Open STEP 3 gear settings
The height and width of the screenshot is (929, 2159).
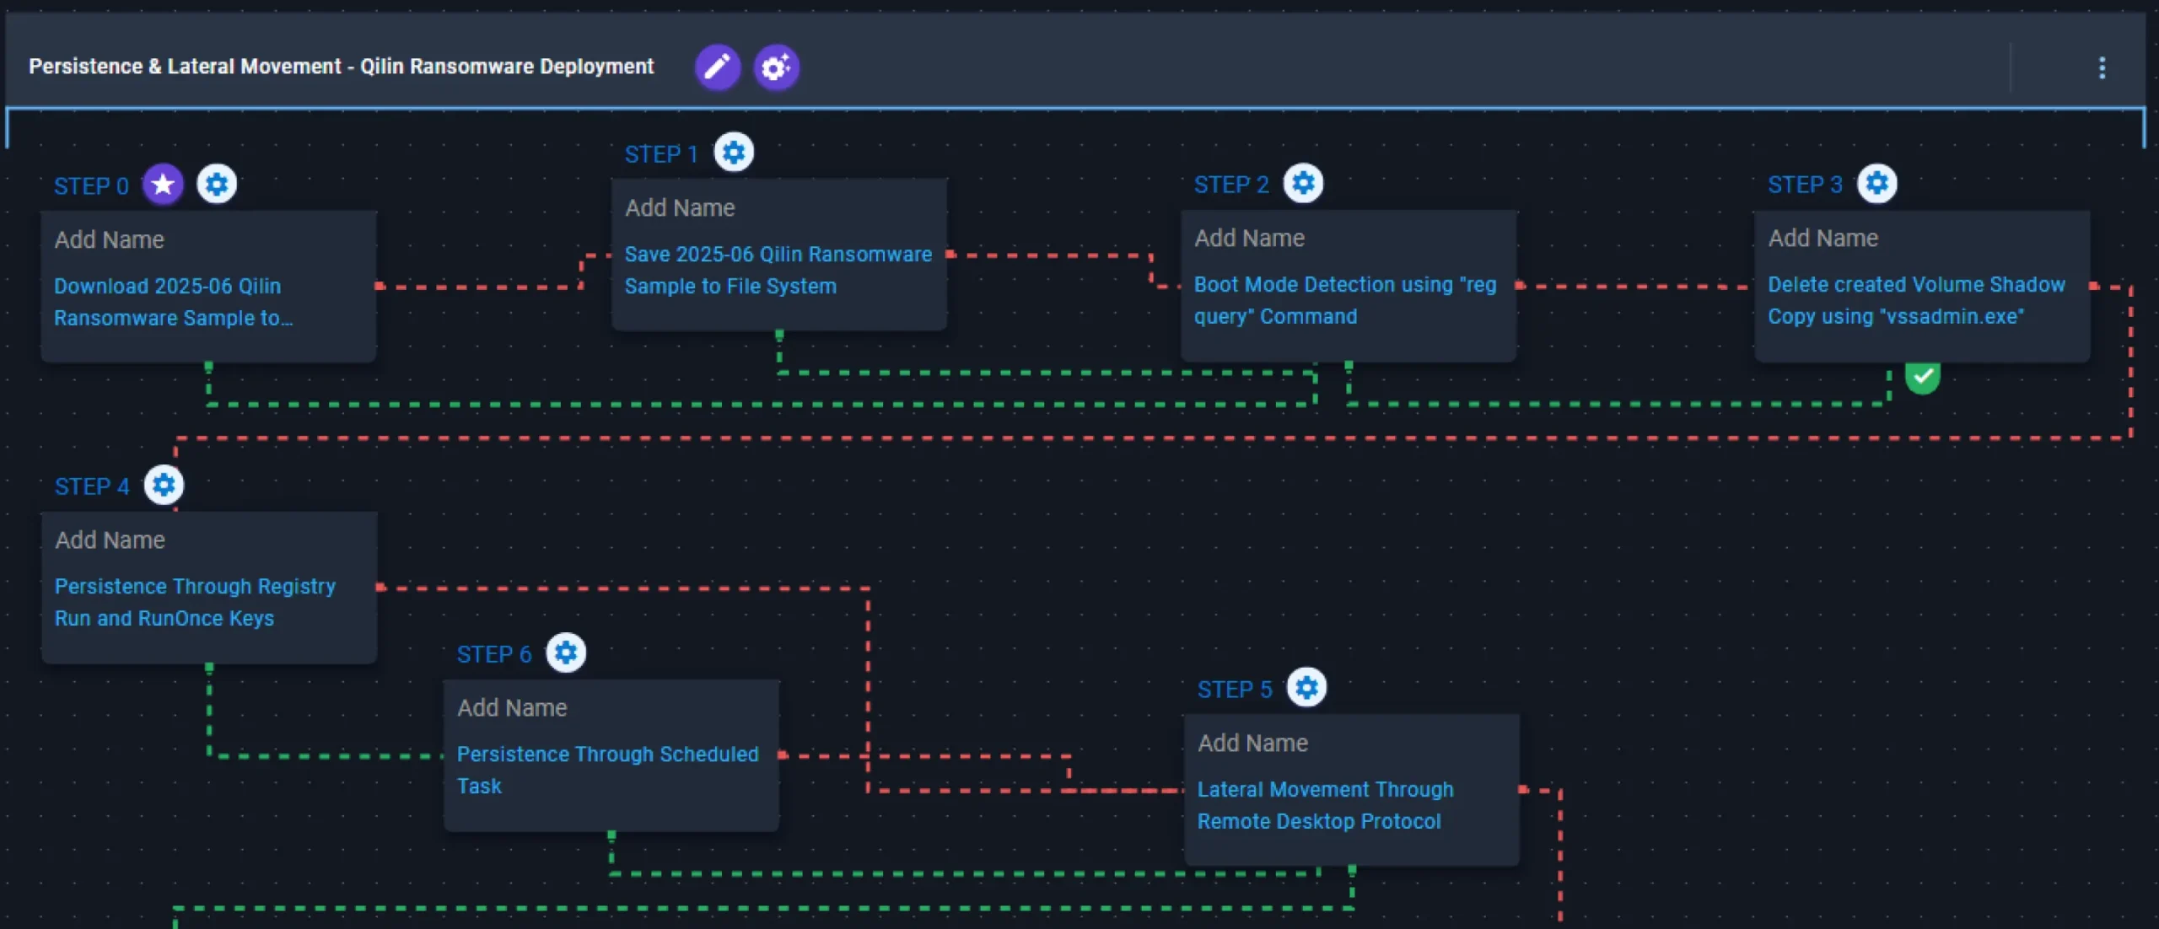click(1876, 183)
